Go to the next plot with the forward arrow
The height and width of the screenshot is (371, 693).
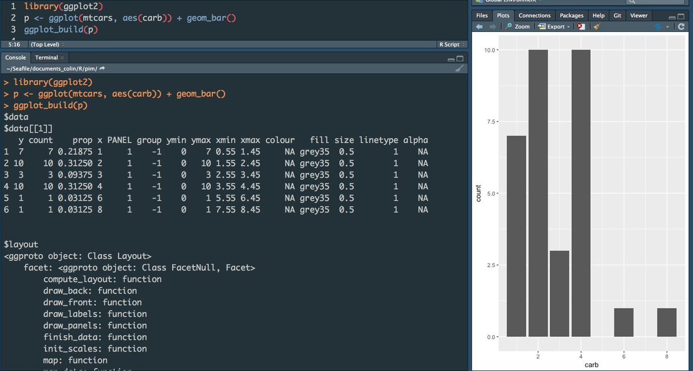tap(493, 27)
